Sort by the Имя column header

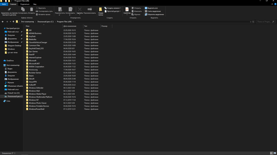[27, 26]
